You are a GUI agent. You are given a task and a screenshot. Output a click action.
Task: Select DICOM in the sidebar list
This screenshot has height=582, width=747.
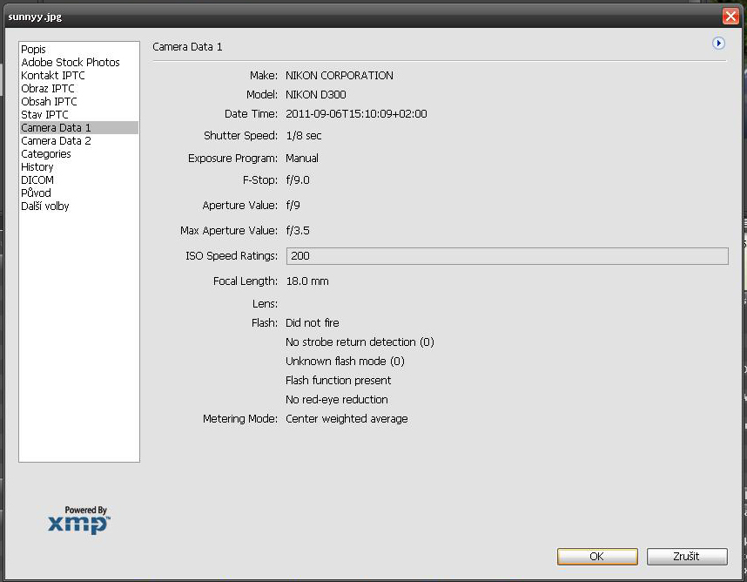[37, 180]
